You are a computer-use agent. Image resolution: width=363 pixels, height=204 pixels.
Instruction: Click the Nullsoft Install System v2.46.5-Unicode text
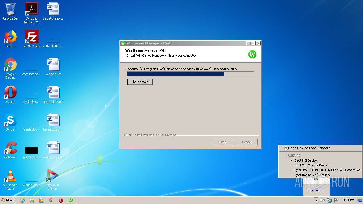149,135
